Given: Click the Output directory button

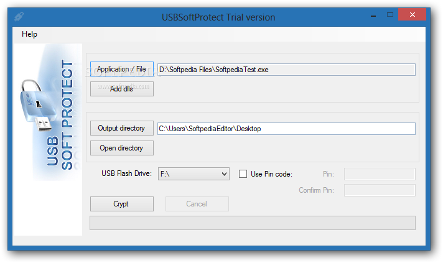Looking at the screenshot, I should pos(121,129).
